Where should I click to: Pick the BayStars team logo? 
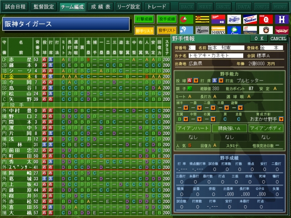[x=234, y=19]
